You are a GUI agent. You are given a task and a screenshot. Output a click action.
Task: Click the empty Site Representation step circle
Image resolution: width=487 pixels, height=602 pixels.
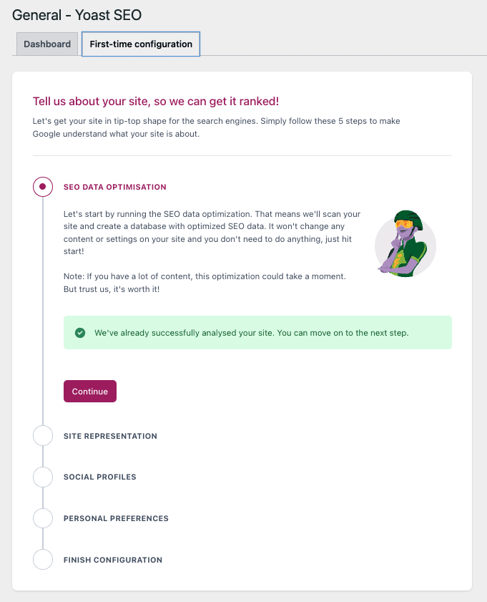click(42, 435)
